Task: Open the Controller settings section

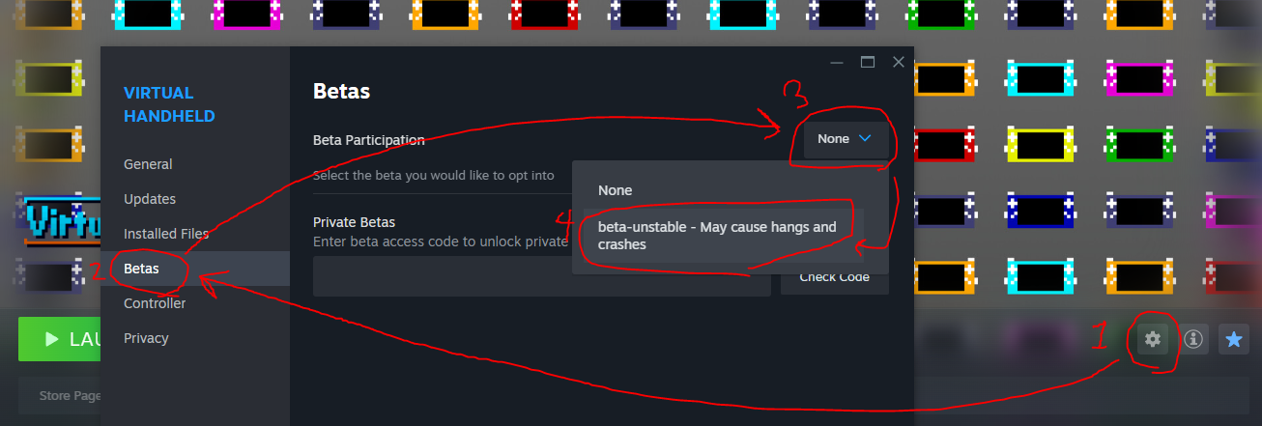Action: [155, 303]
